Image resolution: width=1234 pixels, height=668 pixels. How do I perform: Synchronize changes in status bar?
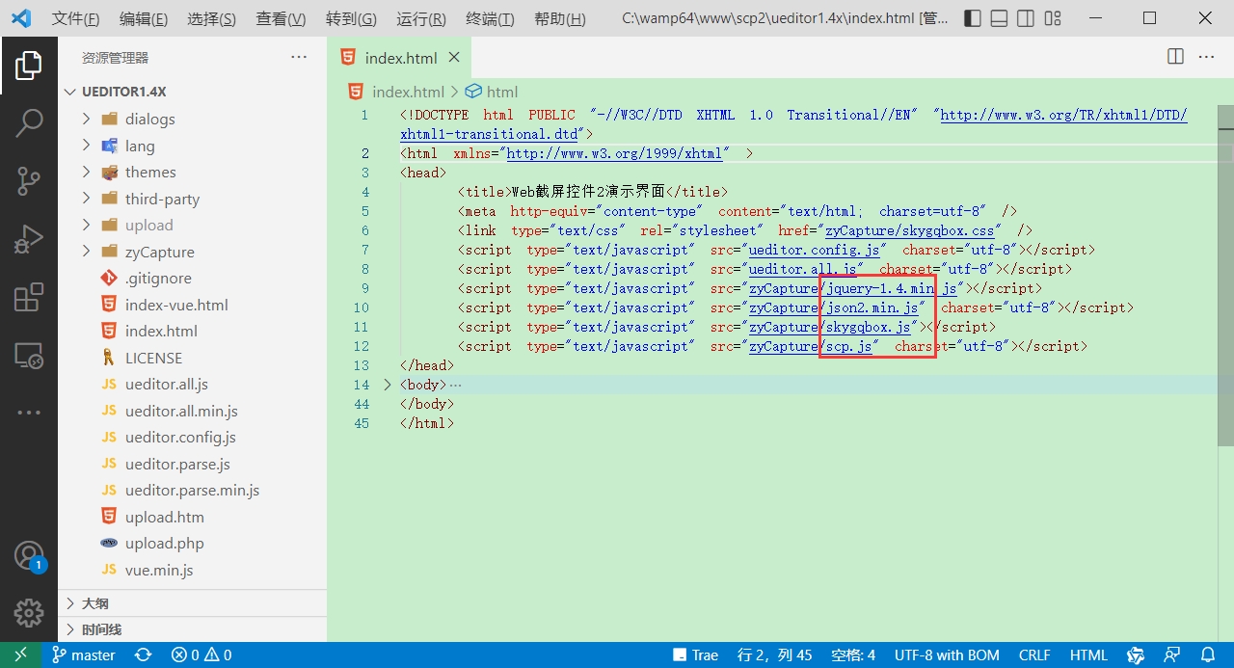pyautogui.click(x=144, y=655)
